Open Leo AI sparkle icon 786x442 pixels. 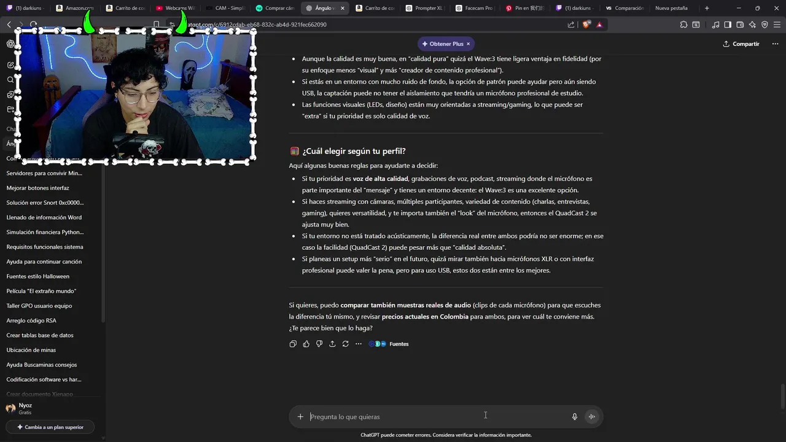coord(752,25)
